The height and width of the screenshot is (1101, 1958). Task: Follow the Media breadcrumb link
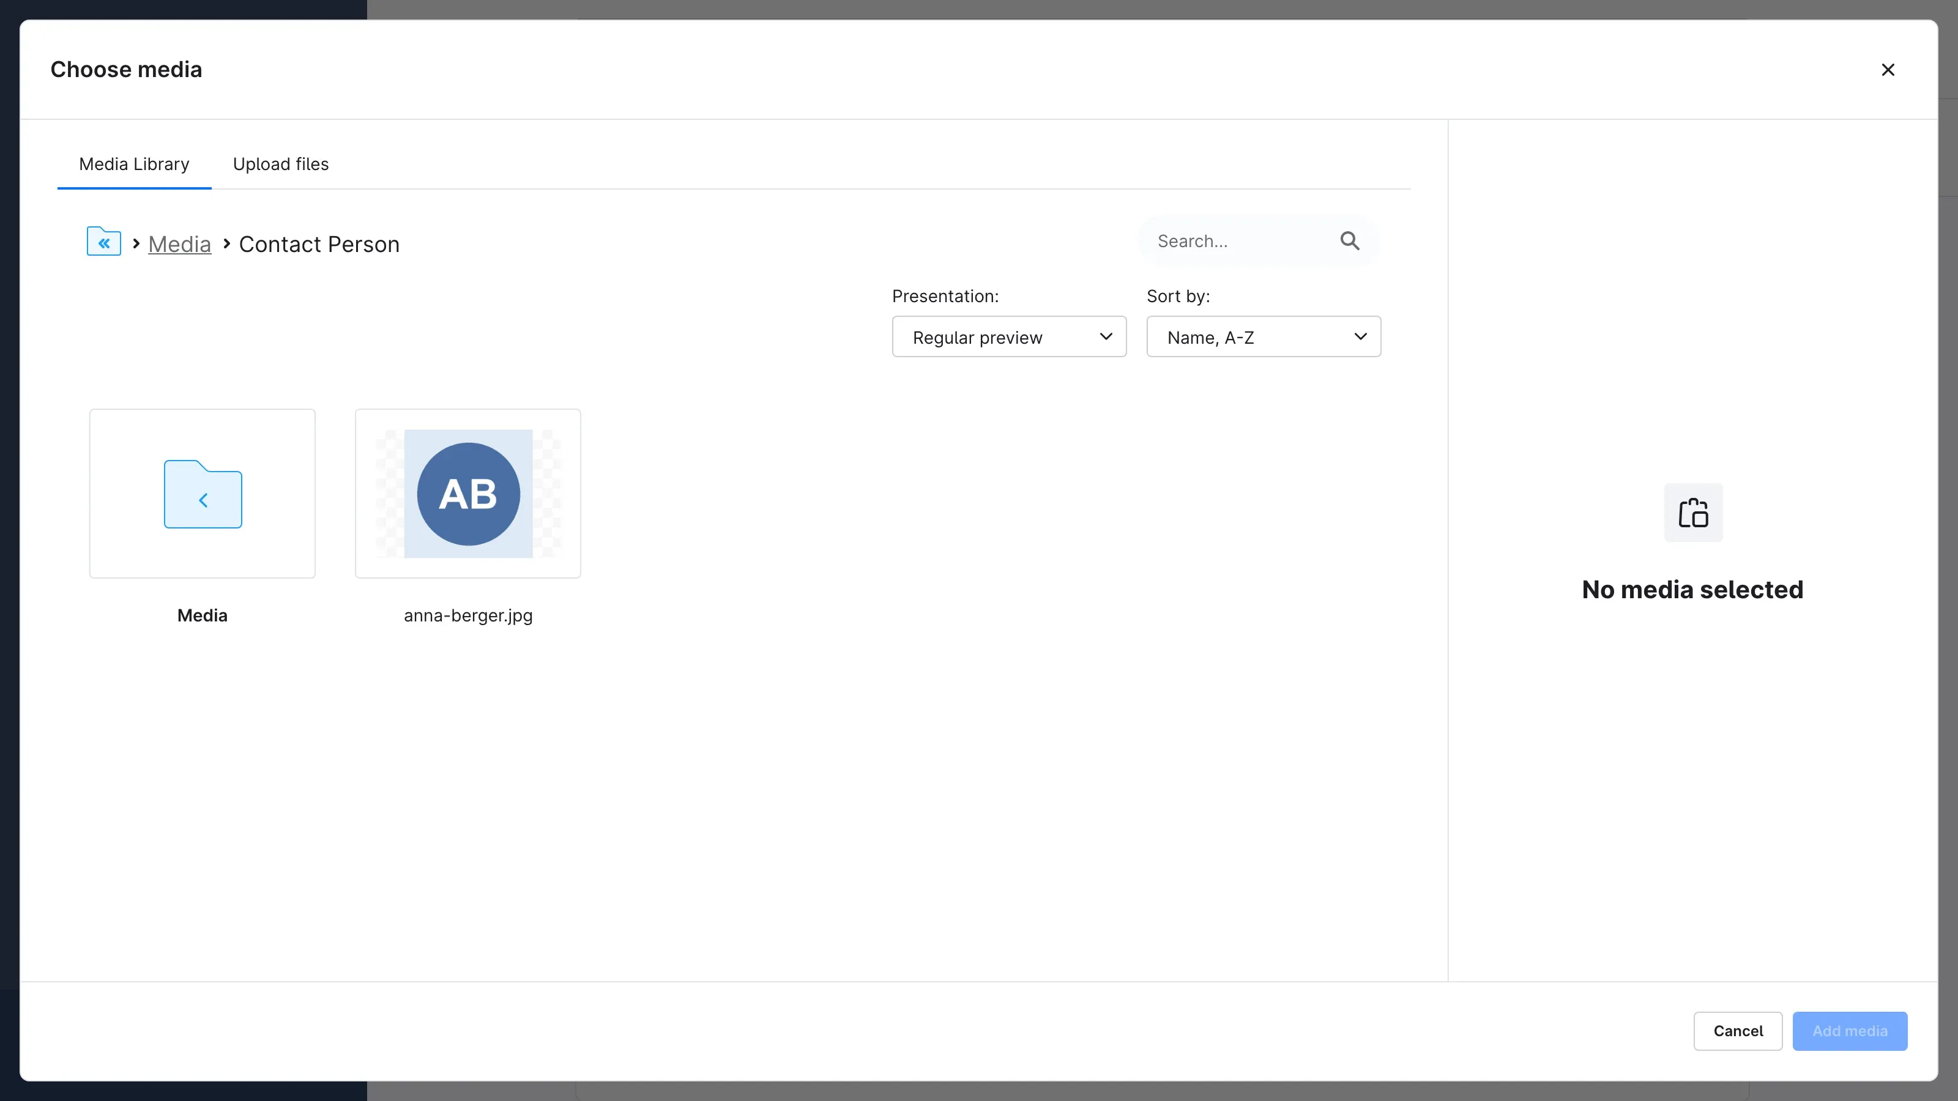coord(179,244)
